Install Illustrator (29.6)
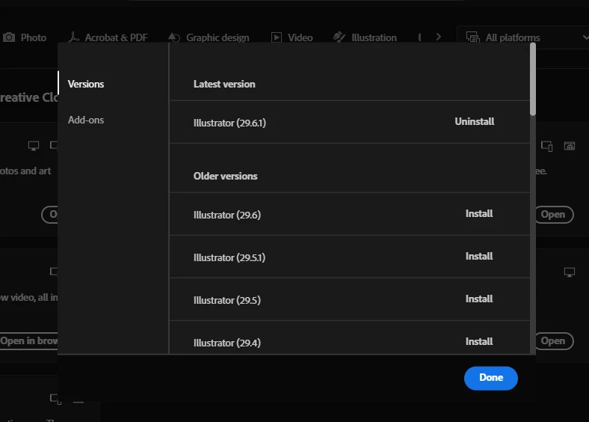The width and height of the screenshot is (589, 422). pyautogui.click(x=479, y=214)
